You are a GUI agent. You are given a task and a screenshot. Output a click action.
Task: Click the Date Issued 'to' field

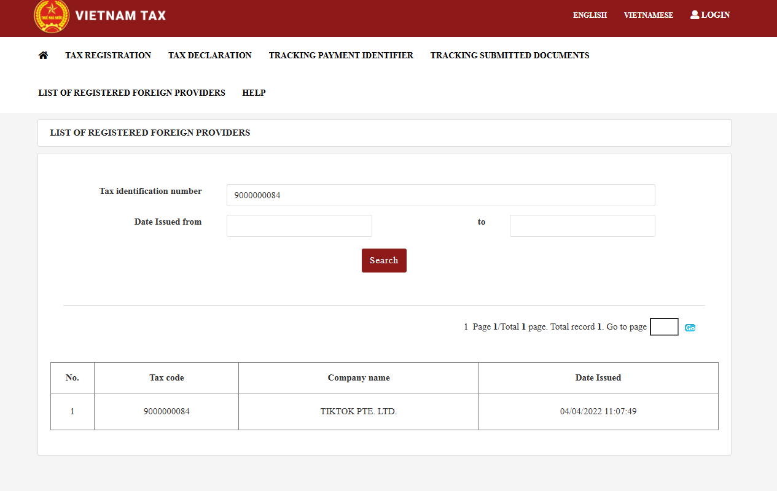click(x=582, y=226)
